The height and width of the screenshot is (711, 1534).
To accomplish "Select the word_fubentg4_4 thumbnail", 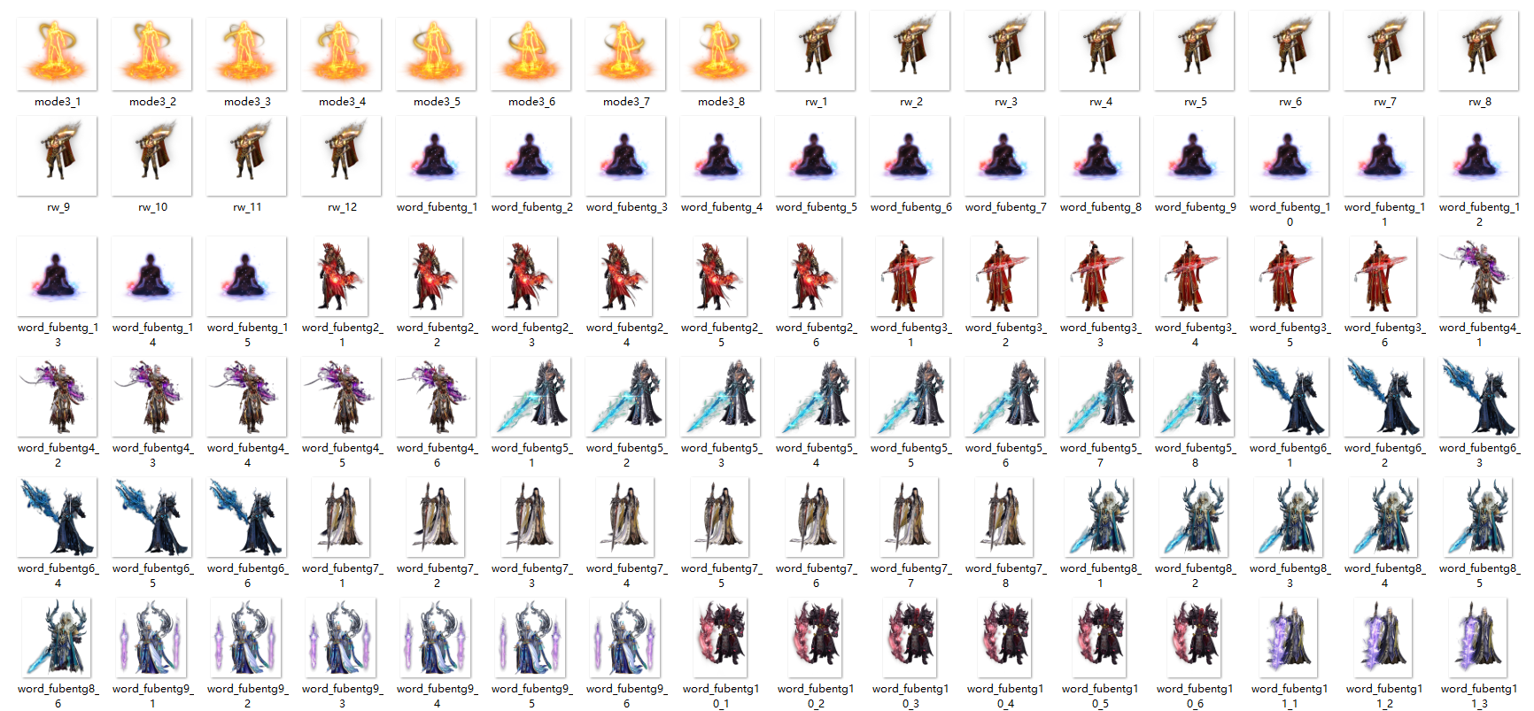I will click(x=247, y=397).
